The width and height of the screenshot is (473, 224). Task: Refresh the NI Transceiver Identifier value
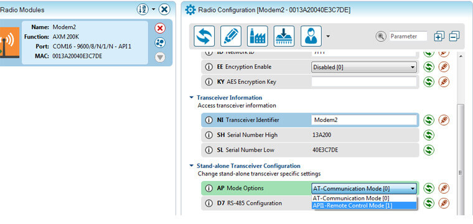point(429,120)
